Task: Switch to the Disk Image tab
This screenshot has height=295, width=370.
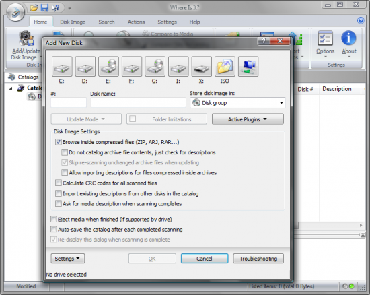Action: click(x=73, y=22)
